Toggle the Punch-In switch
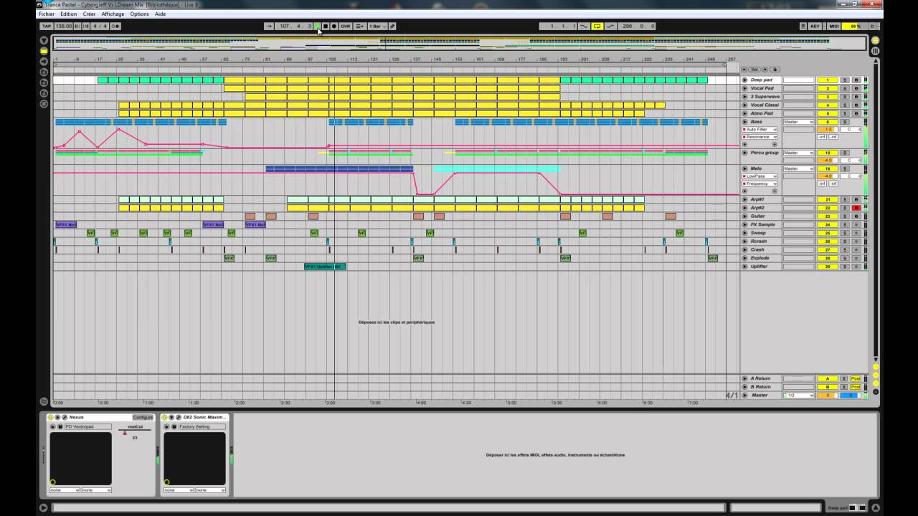Viewport: 918px width, 516px height. tap(584, 27)
